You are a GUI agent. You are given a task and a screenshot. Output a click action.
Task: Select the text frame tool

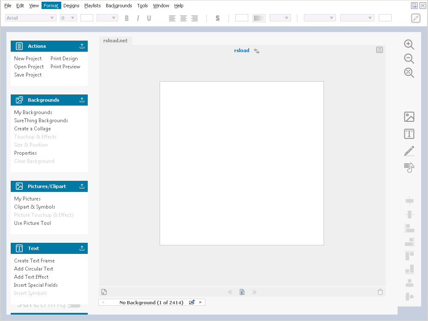pyautogui.click(x=409, y=133)
